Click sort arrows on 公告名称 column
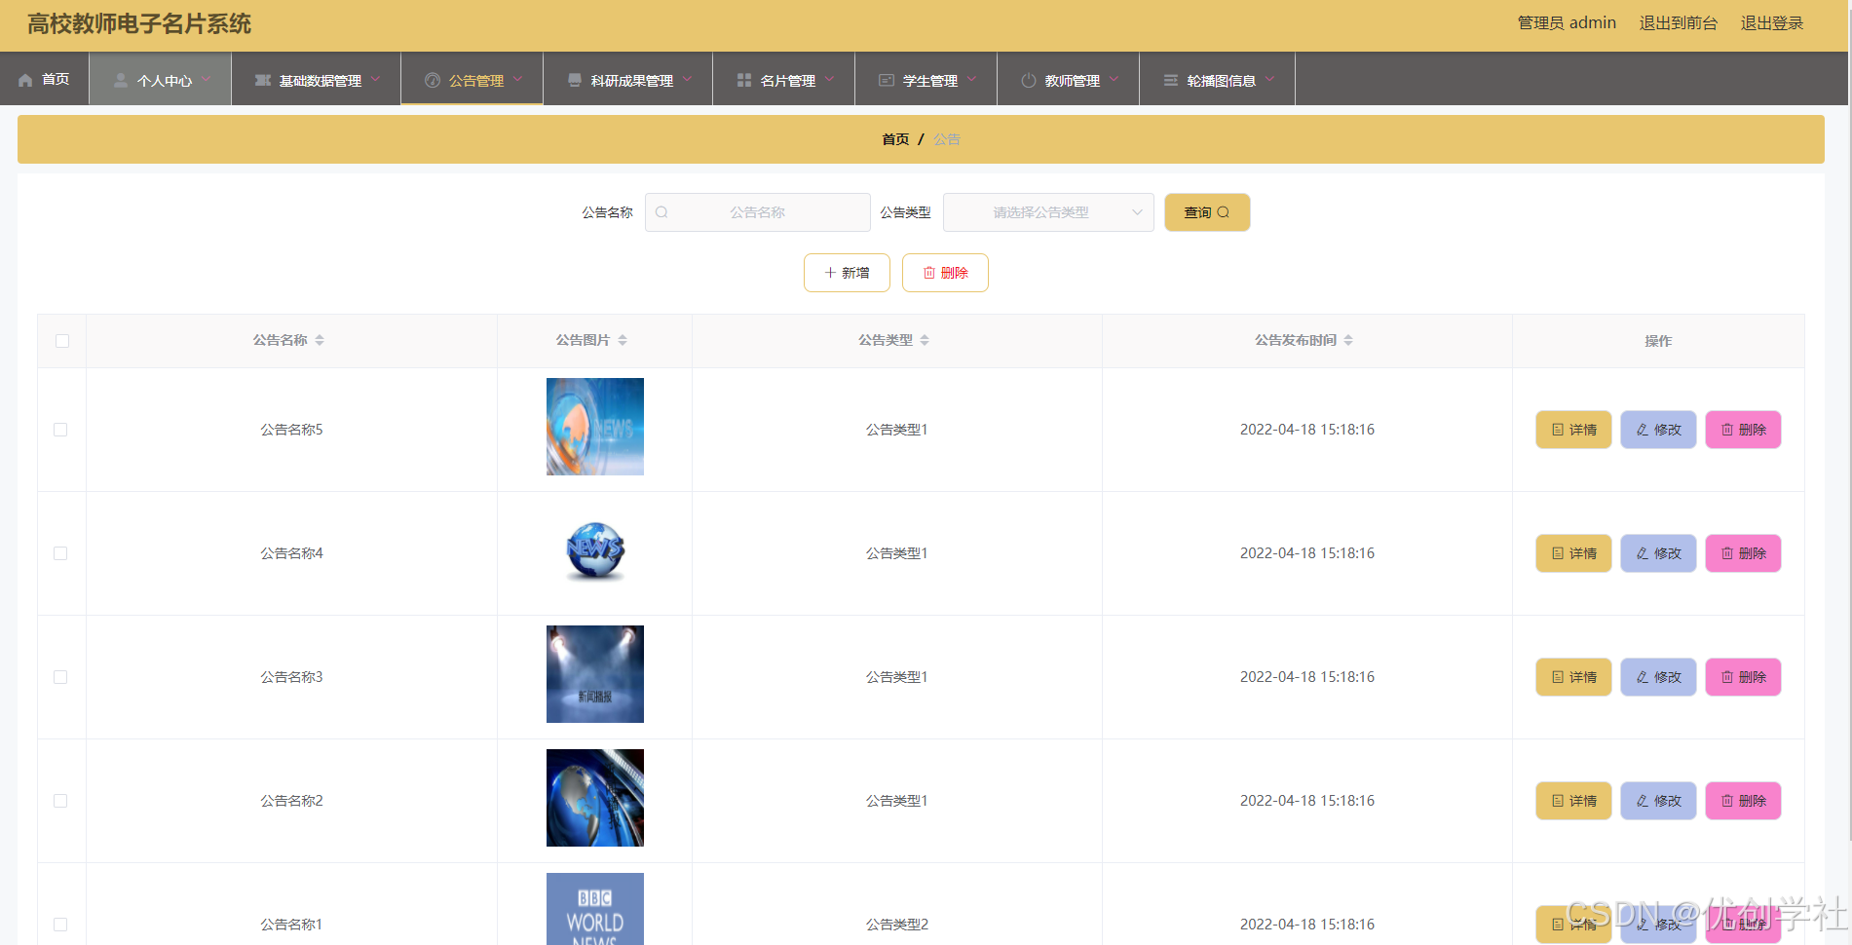The height and width of the screenshot is (945, 1852). click(320, 340)
